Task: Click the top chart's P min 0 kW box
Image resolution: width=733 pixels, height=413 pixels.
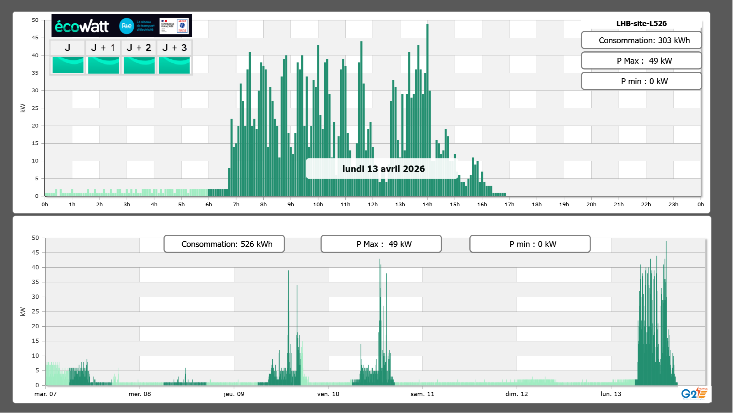Action: click(x=641, y=81)
